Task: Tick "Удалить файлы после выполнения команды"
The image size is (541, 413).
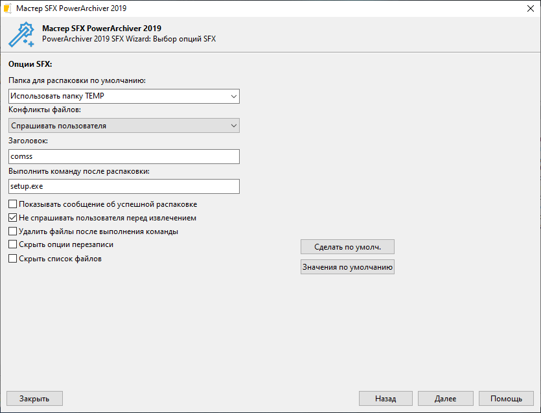Action: click(13, 231)
